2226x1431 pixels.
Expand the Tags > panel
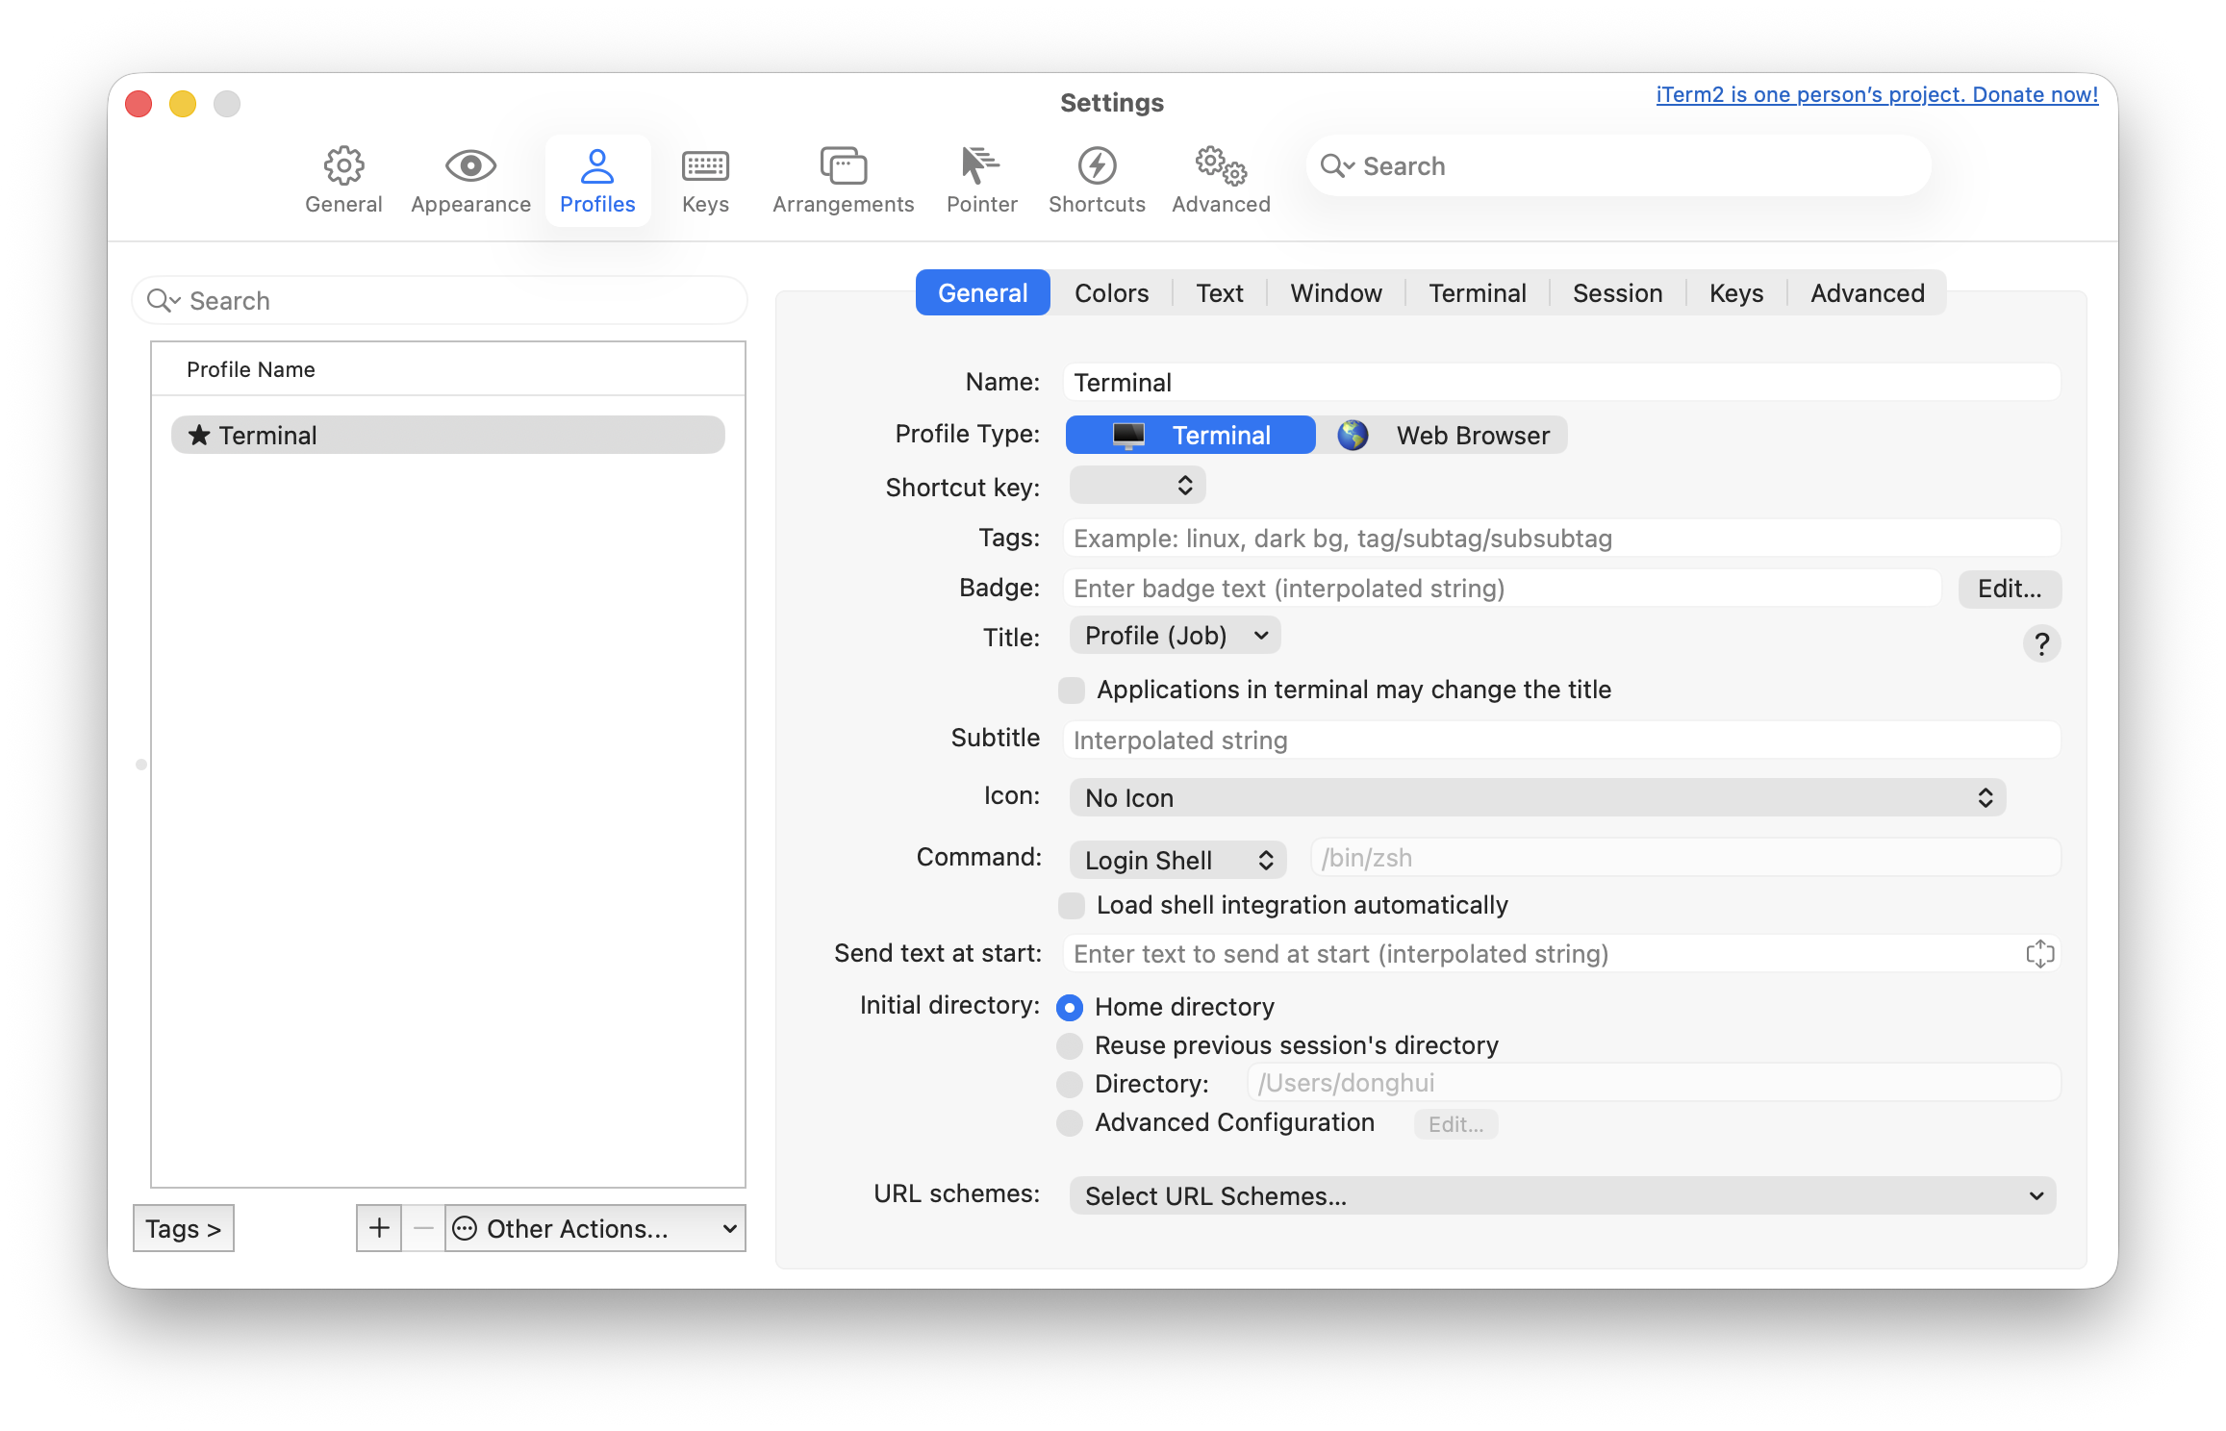pyautogui.click(x=184, y=1228)
